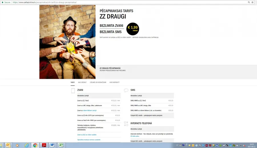257x148 pixels.
Task: Follow the 'ZZ datu paku' link
Action: 135,136
